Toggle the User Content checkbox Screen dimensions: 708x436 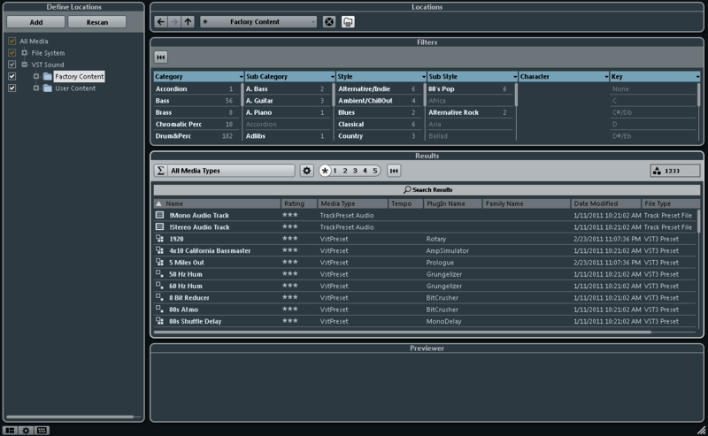coord(12,88)
